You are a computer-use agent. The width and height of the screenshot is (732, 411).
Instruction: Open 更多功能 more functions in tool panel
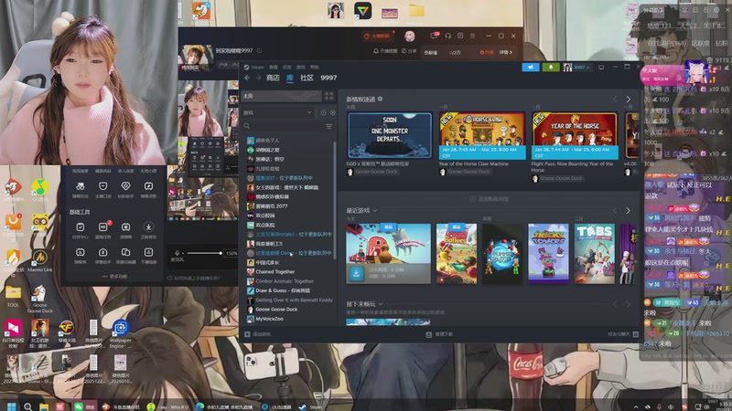coord(114,277)
